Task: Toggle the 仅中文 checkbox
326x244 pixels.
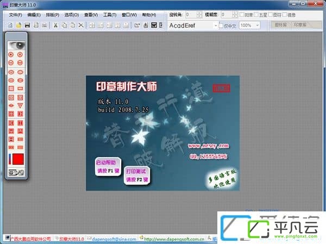Action: tap(221, 26)
